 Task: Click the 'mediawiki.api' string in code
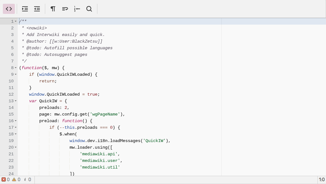pyautogui.click(x=99, y=154)
